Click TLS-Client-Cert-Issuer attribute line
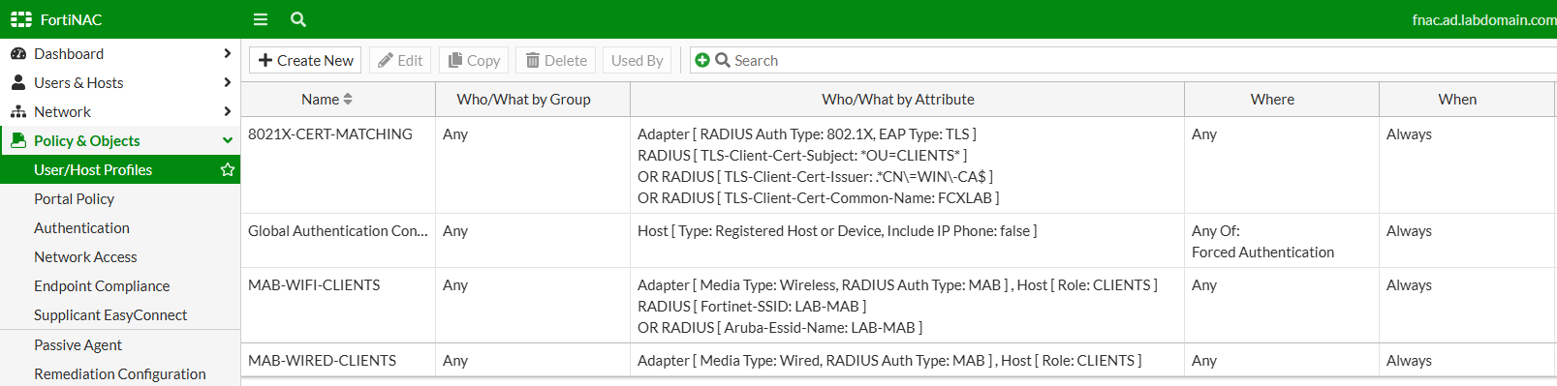This screenshot has width=1557, height=386. click(x=815, y=177)
